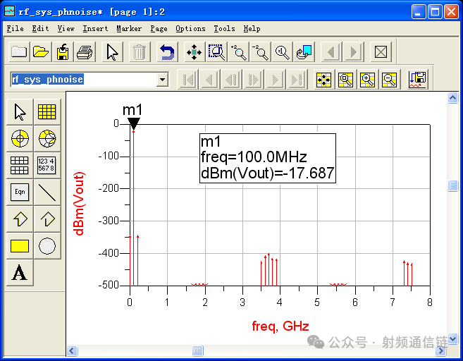Draw a yellow rectangle shape
Viewport: 463px width, 361px height.
point(20,246)
